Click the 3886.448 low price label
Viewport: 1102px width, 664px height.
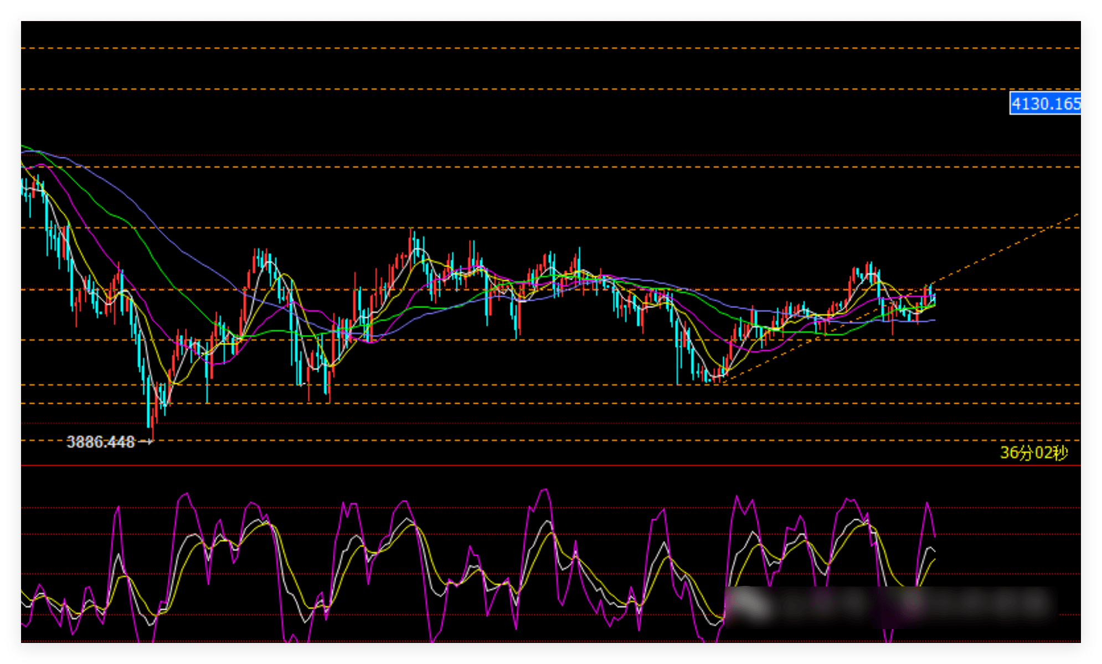[100, 442]
